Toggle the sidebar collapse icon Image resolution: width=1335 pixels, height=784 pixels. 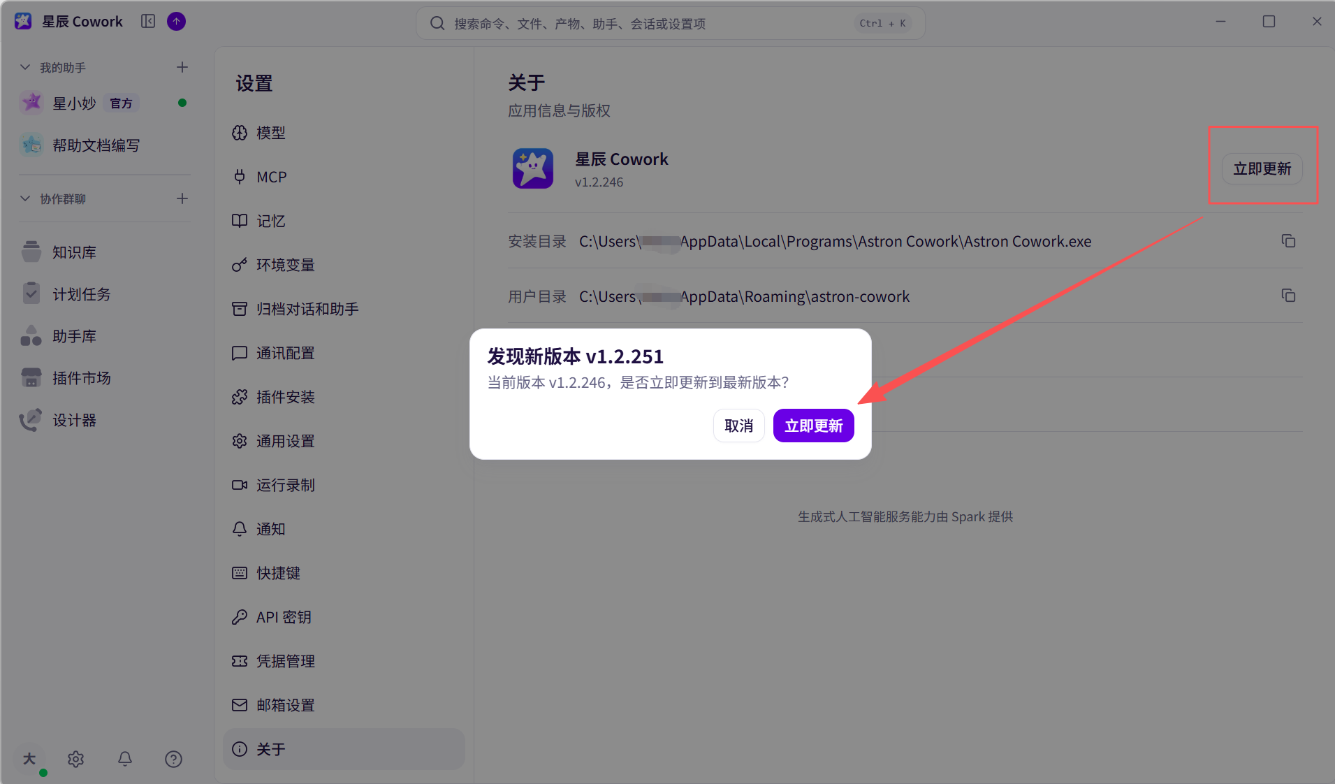point(148,22)
